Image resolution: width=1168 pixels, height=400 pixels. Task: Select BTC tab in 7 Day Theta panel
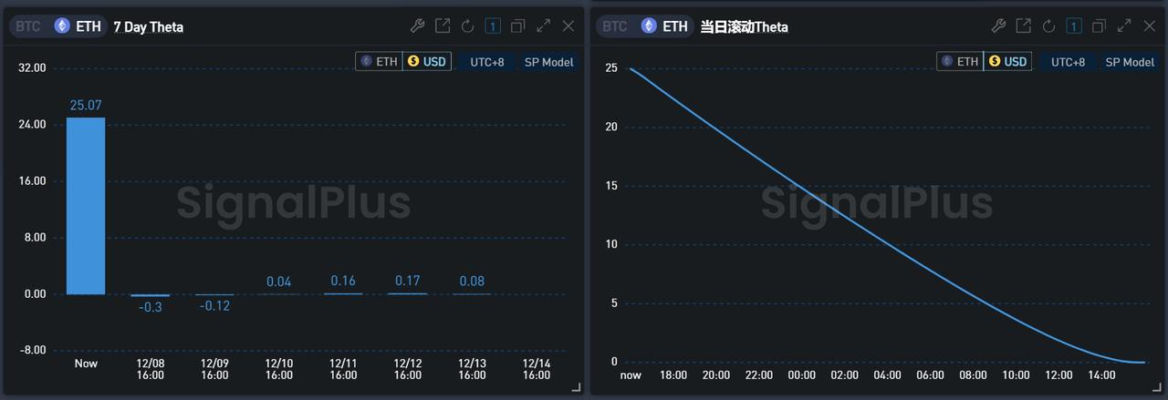[x=27, y=26]
